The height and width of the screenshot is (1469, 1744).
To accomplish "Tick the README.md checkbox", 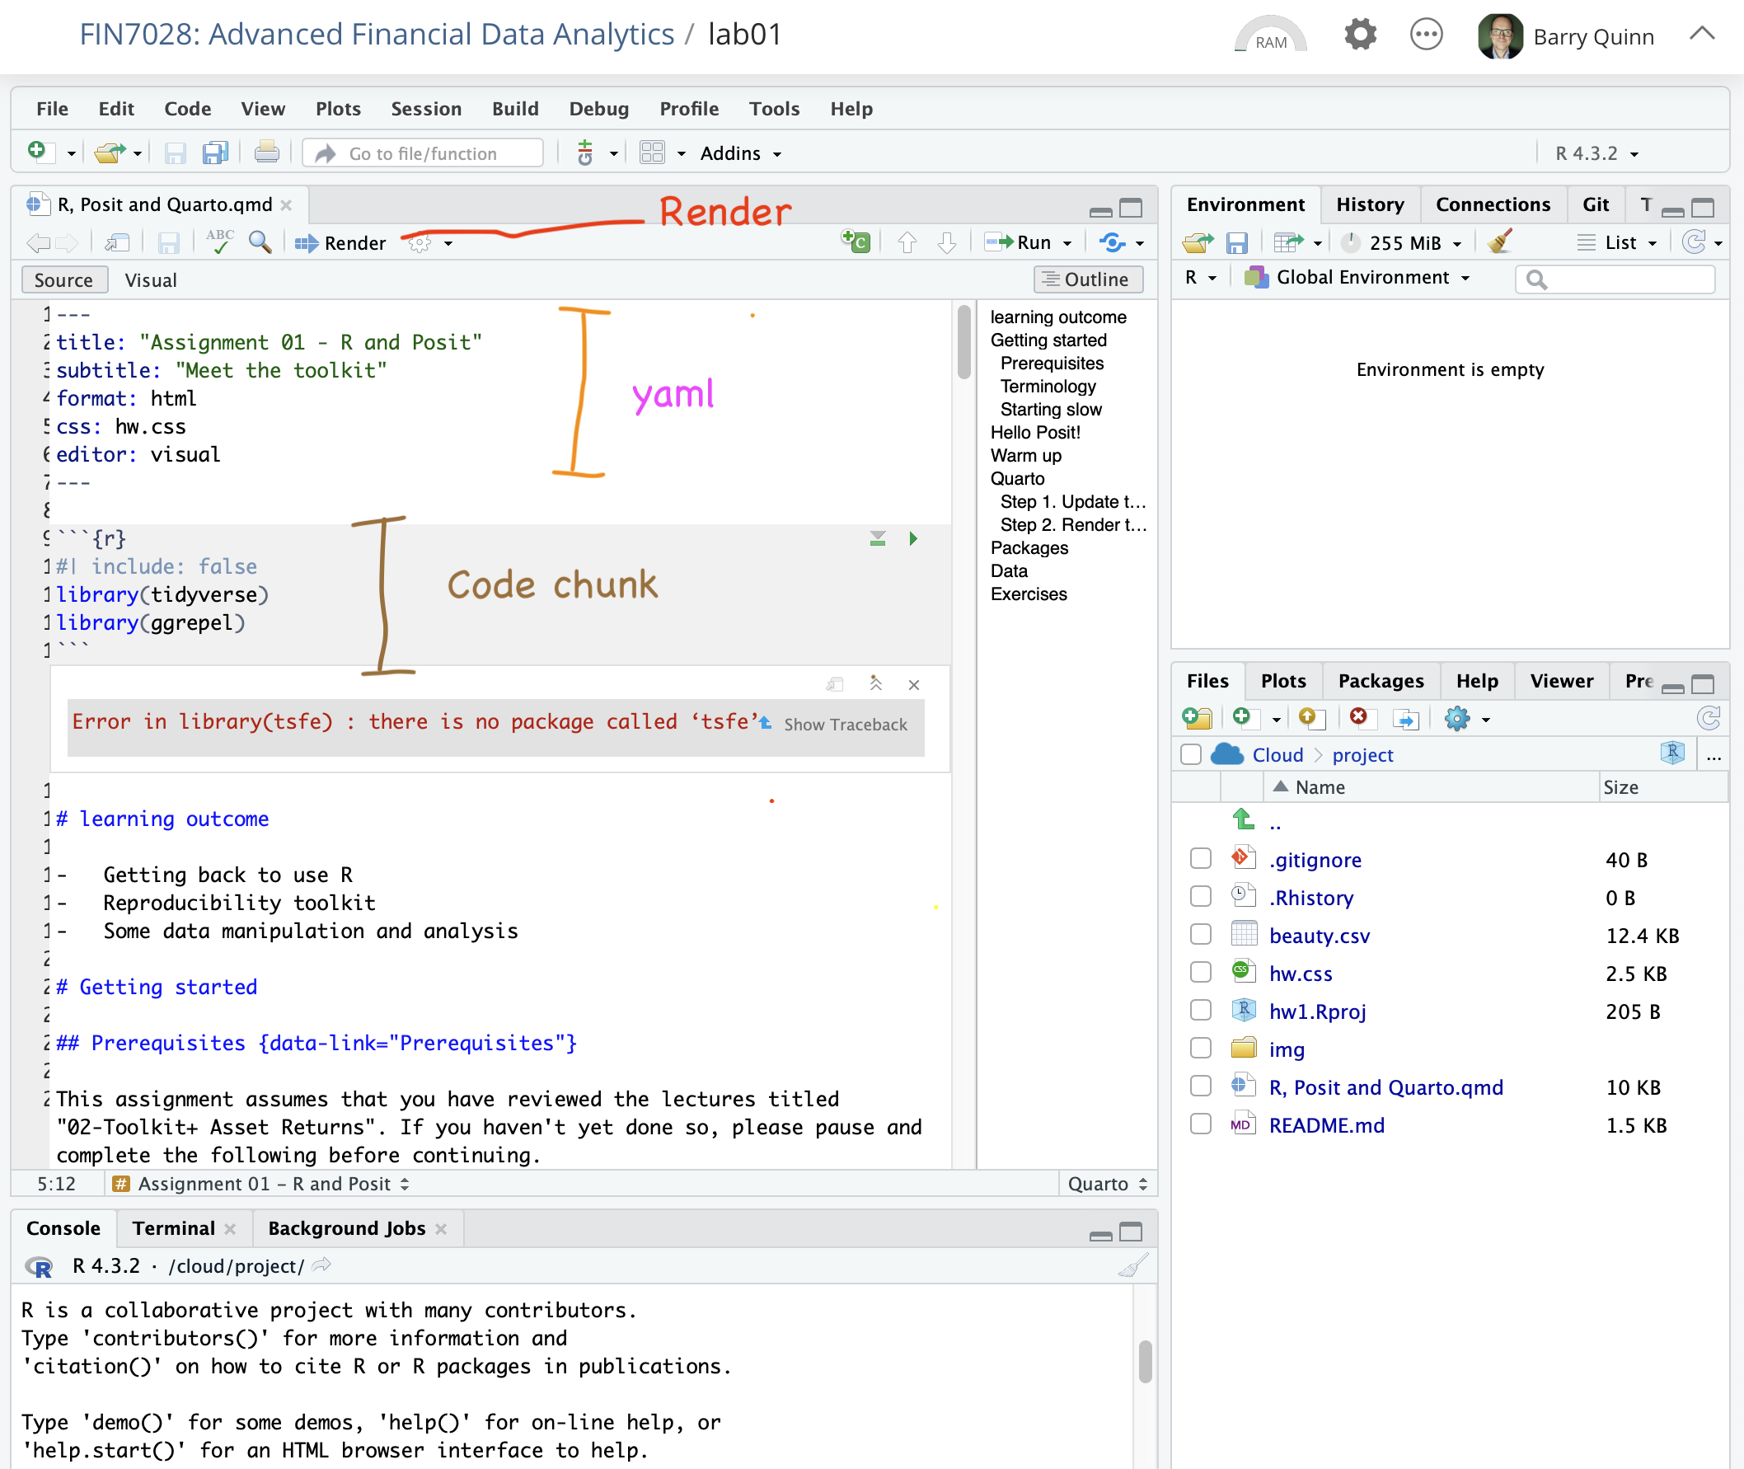I will pos(1200,1124).
